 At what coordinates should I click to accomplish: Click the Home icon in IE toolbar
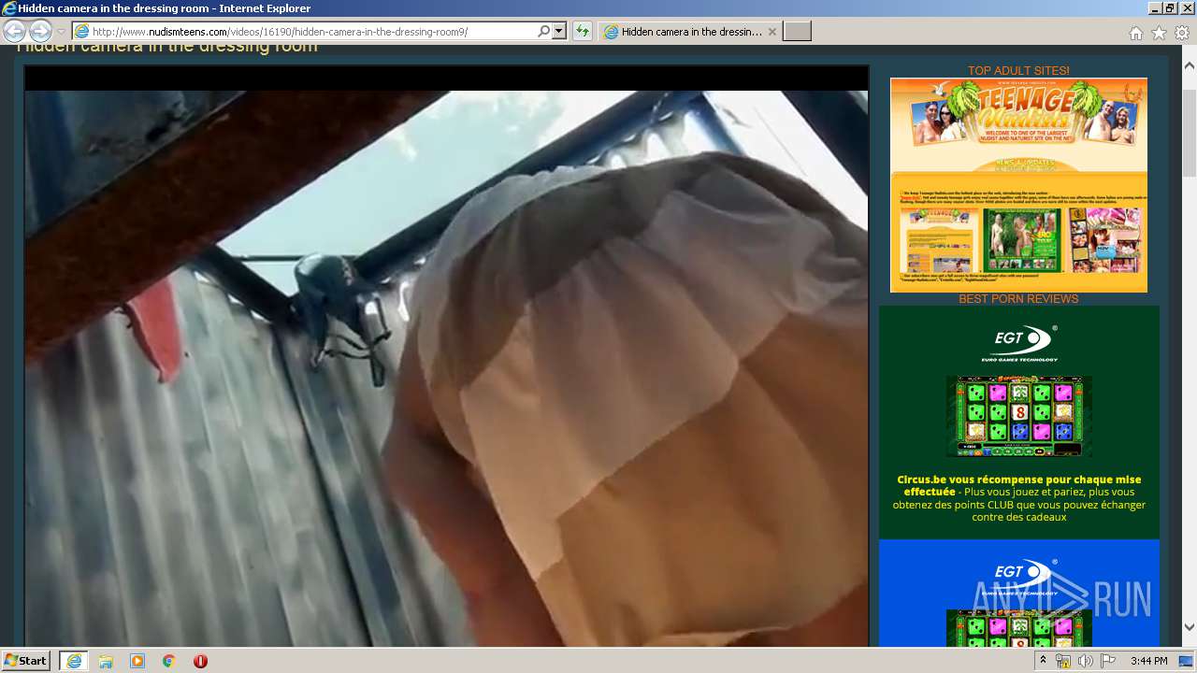(x=1135, y=33)
